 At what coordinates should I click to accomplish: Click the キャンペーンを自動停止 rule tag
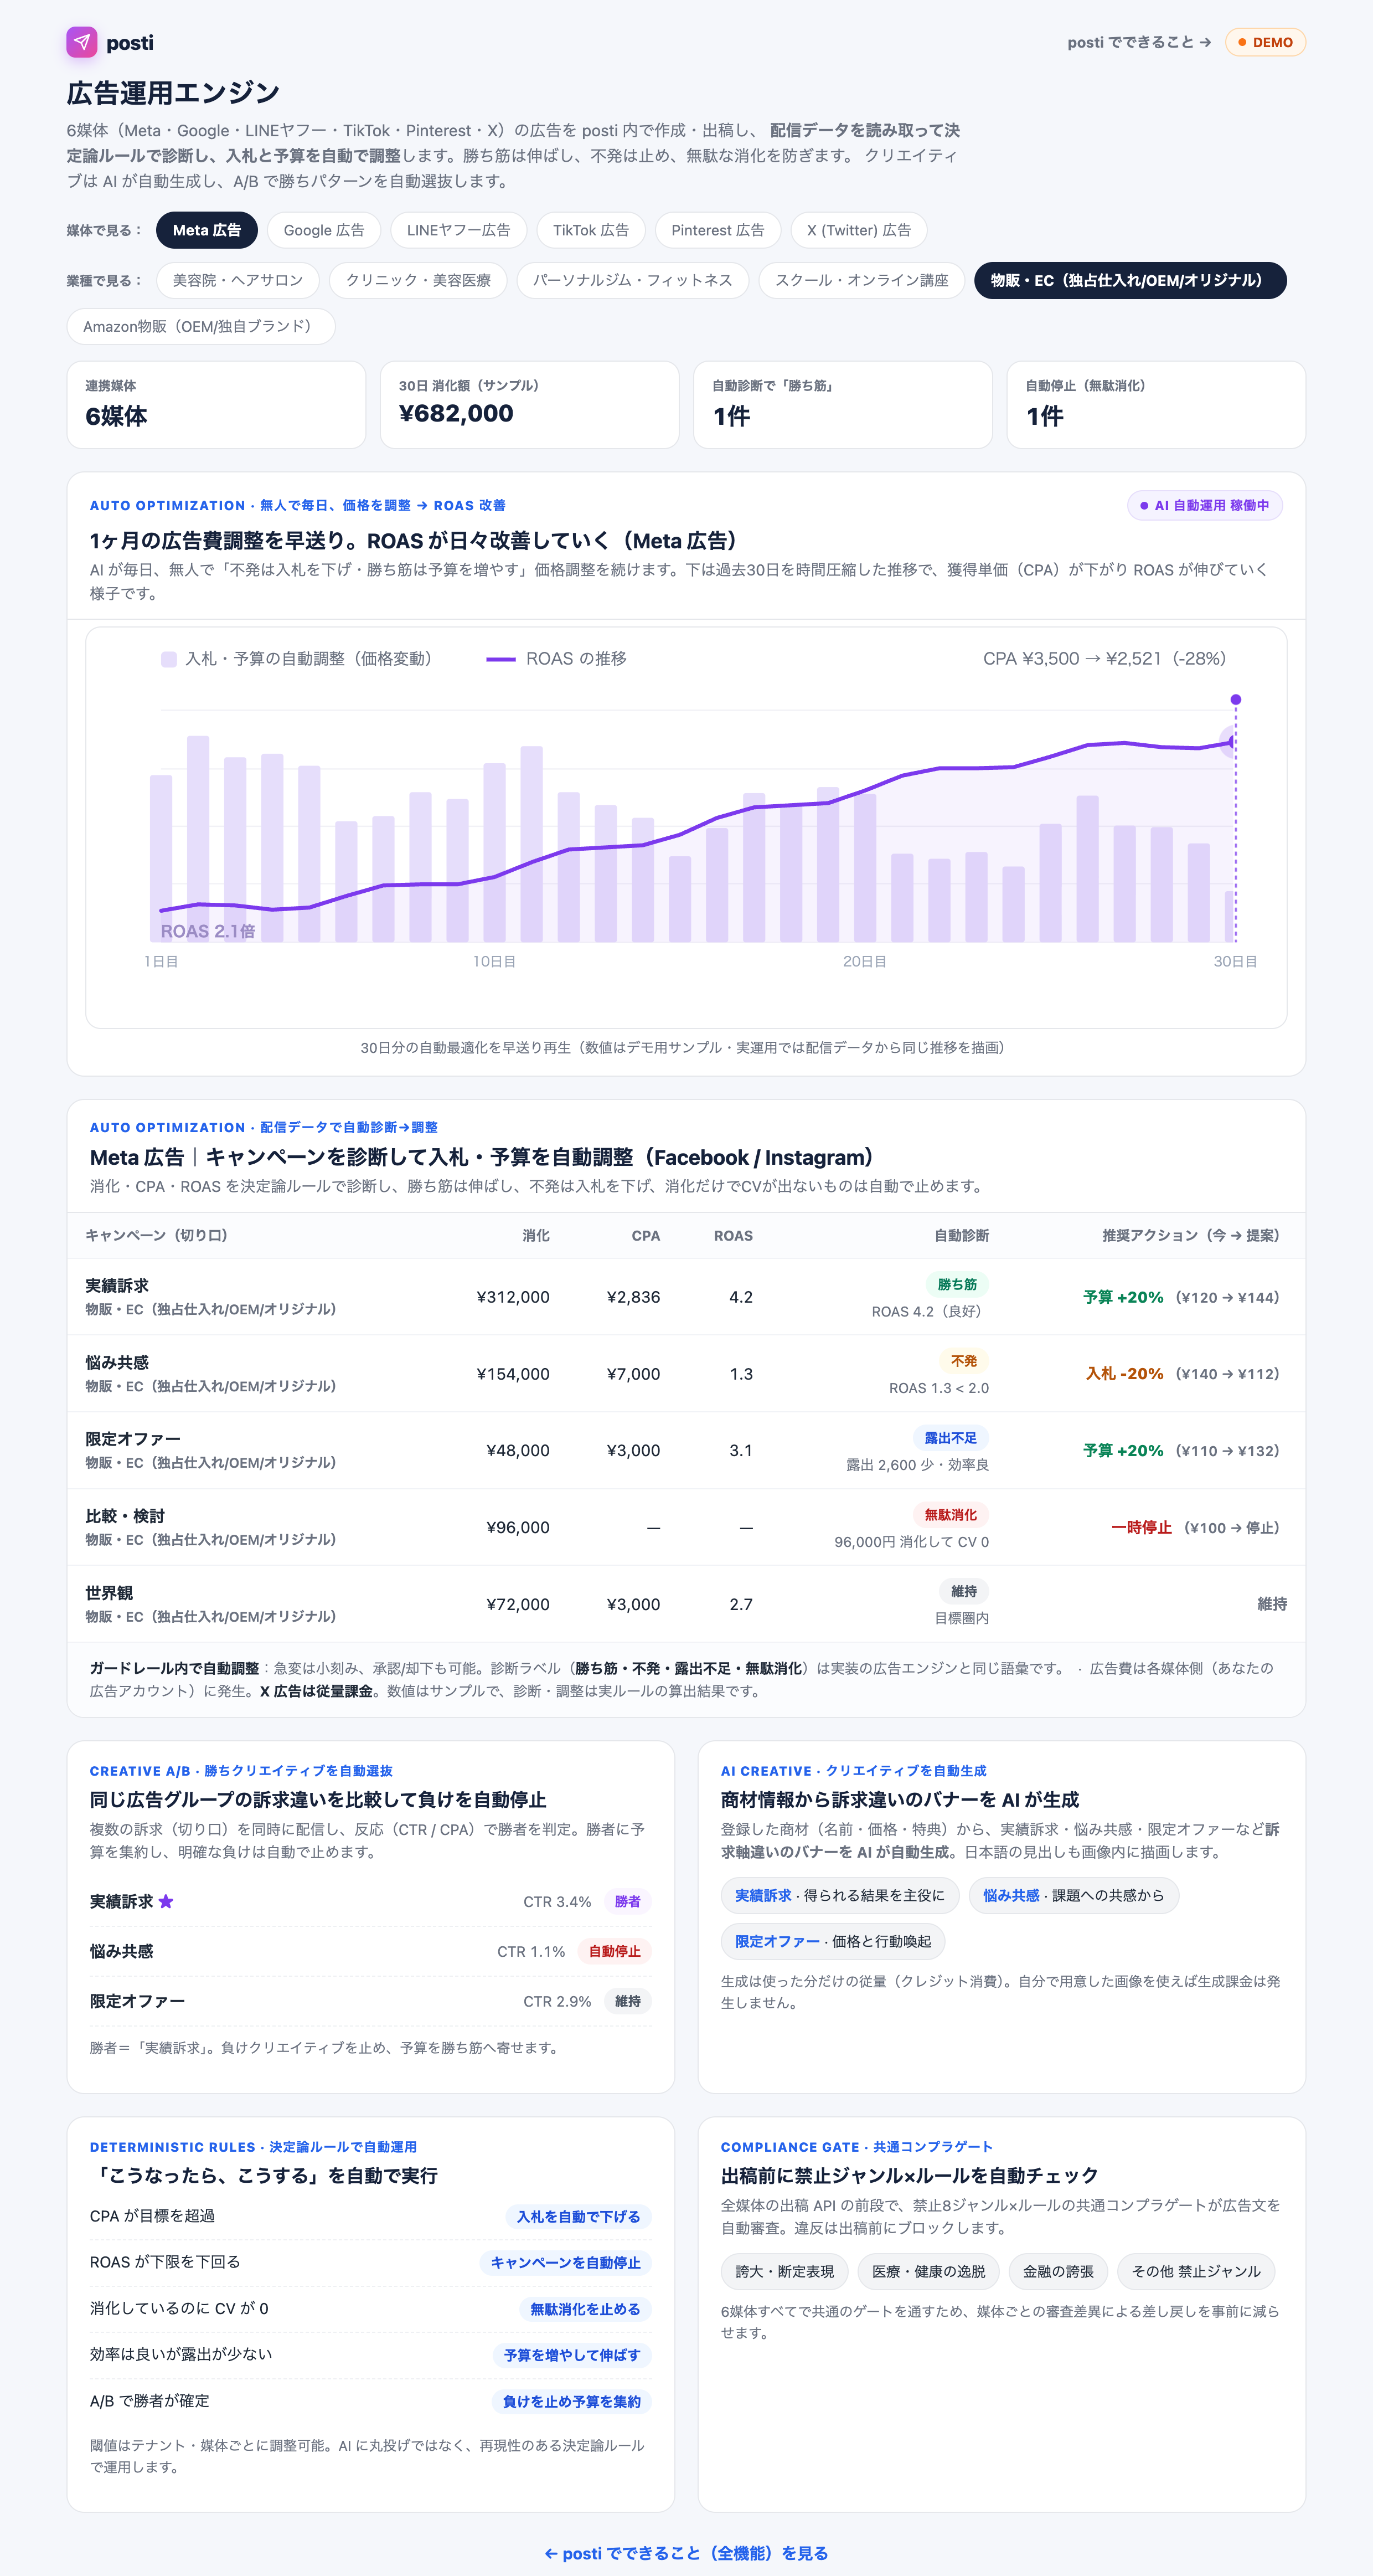pyautogui.click(x=566, y=2263)
